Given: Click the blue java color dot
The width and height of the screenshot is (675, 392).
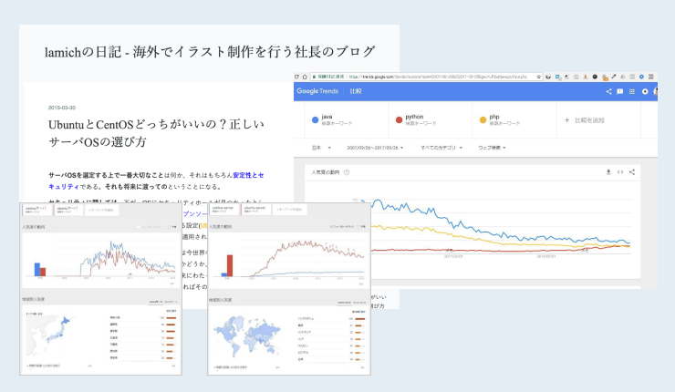Looking at the screenshot, I should 315,120.
